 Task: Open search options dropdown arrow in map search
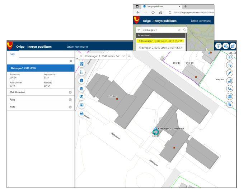[81, 56]
